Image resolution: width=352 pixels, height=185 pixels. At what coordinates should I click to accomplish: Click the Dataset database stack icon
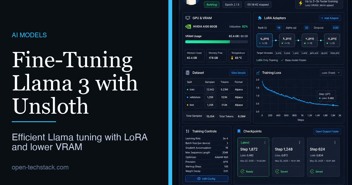(x=188, y=73)
